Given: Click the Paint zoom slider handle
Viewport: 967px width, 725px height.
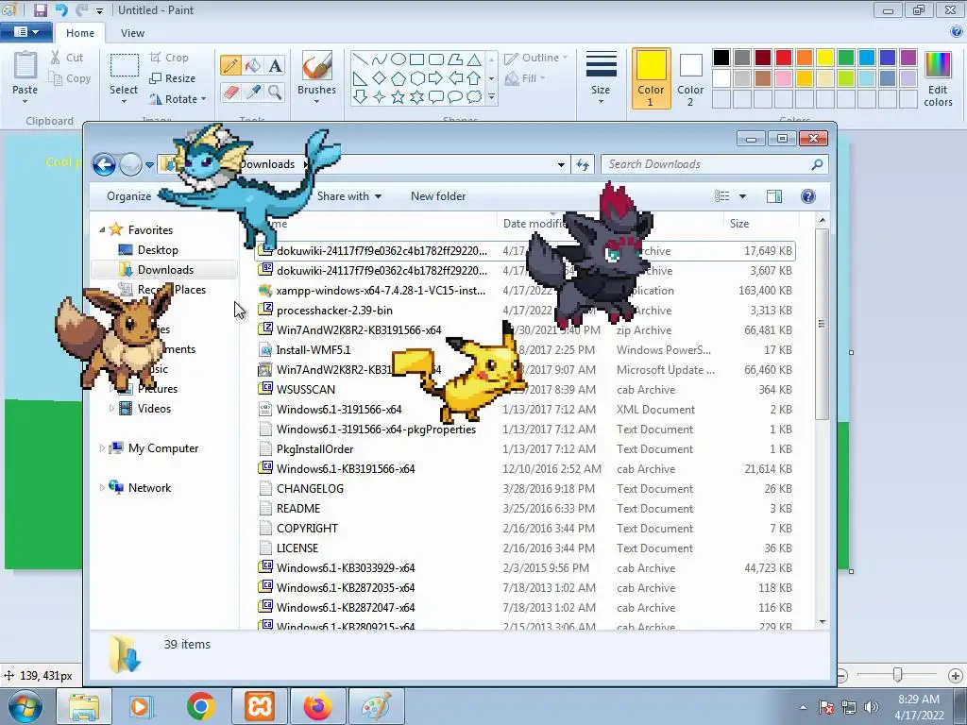Looking at the screenshot, I should click(898, 675).
